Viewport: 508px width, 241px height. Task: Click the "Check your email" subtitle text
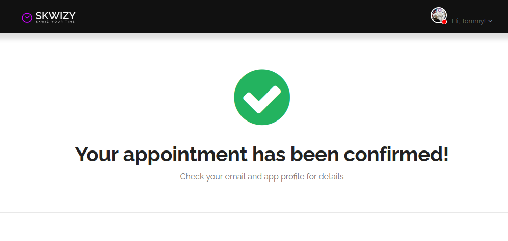pos(262,177)
